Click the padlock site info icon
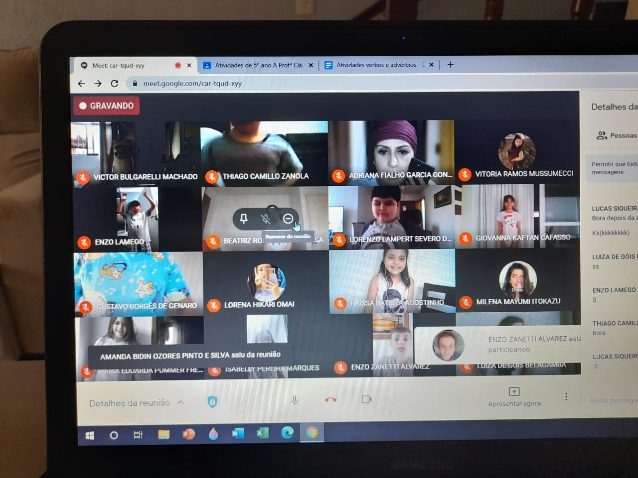The image size is (638, 478). [135, 84]
